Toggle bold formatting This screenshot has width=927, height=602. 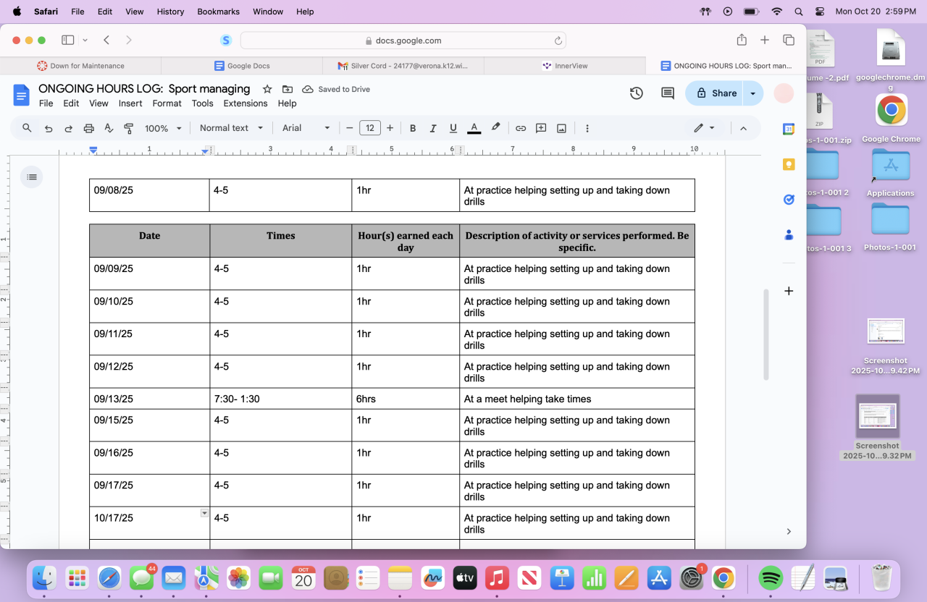pyautogui.click(x=413, y=128)
